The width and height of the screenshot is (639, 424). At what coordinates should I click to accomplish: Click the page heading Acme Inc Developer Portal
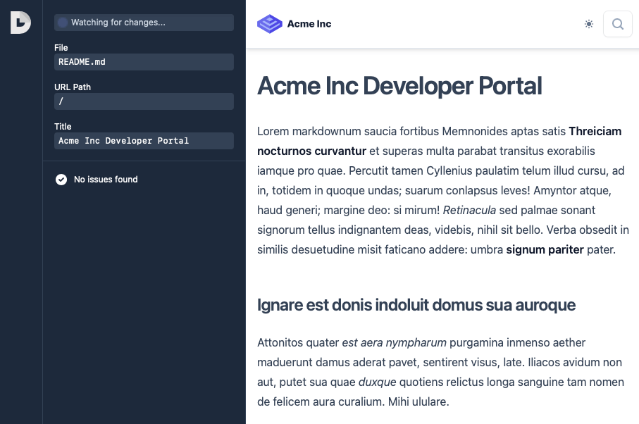pyautogui.click(x=399, y=86)
